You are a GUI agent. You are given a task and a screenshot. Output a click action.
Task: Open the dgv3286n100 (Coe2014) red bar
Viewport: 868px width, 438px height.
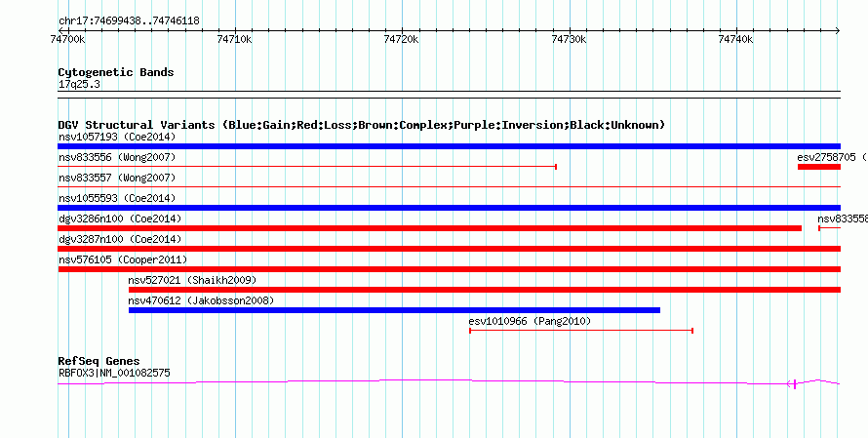point(429,228)
